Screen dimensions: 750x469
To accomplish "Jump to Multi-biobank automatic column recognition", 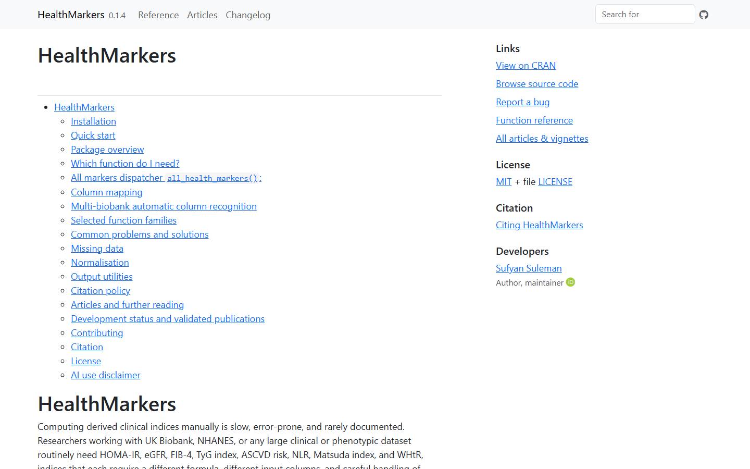I will (164, 206).
